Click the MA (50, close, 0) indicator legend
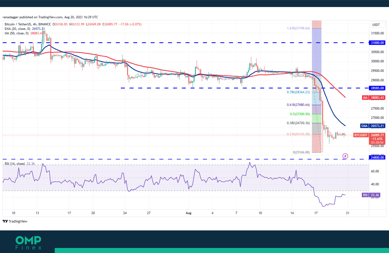Image resolution: width=389 pixels, height=253 pixels. coord(24,33)
